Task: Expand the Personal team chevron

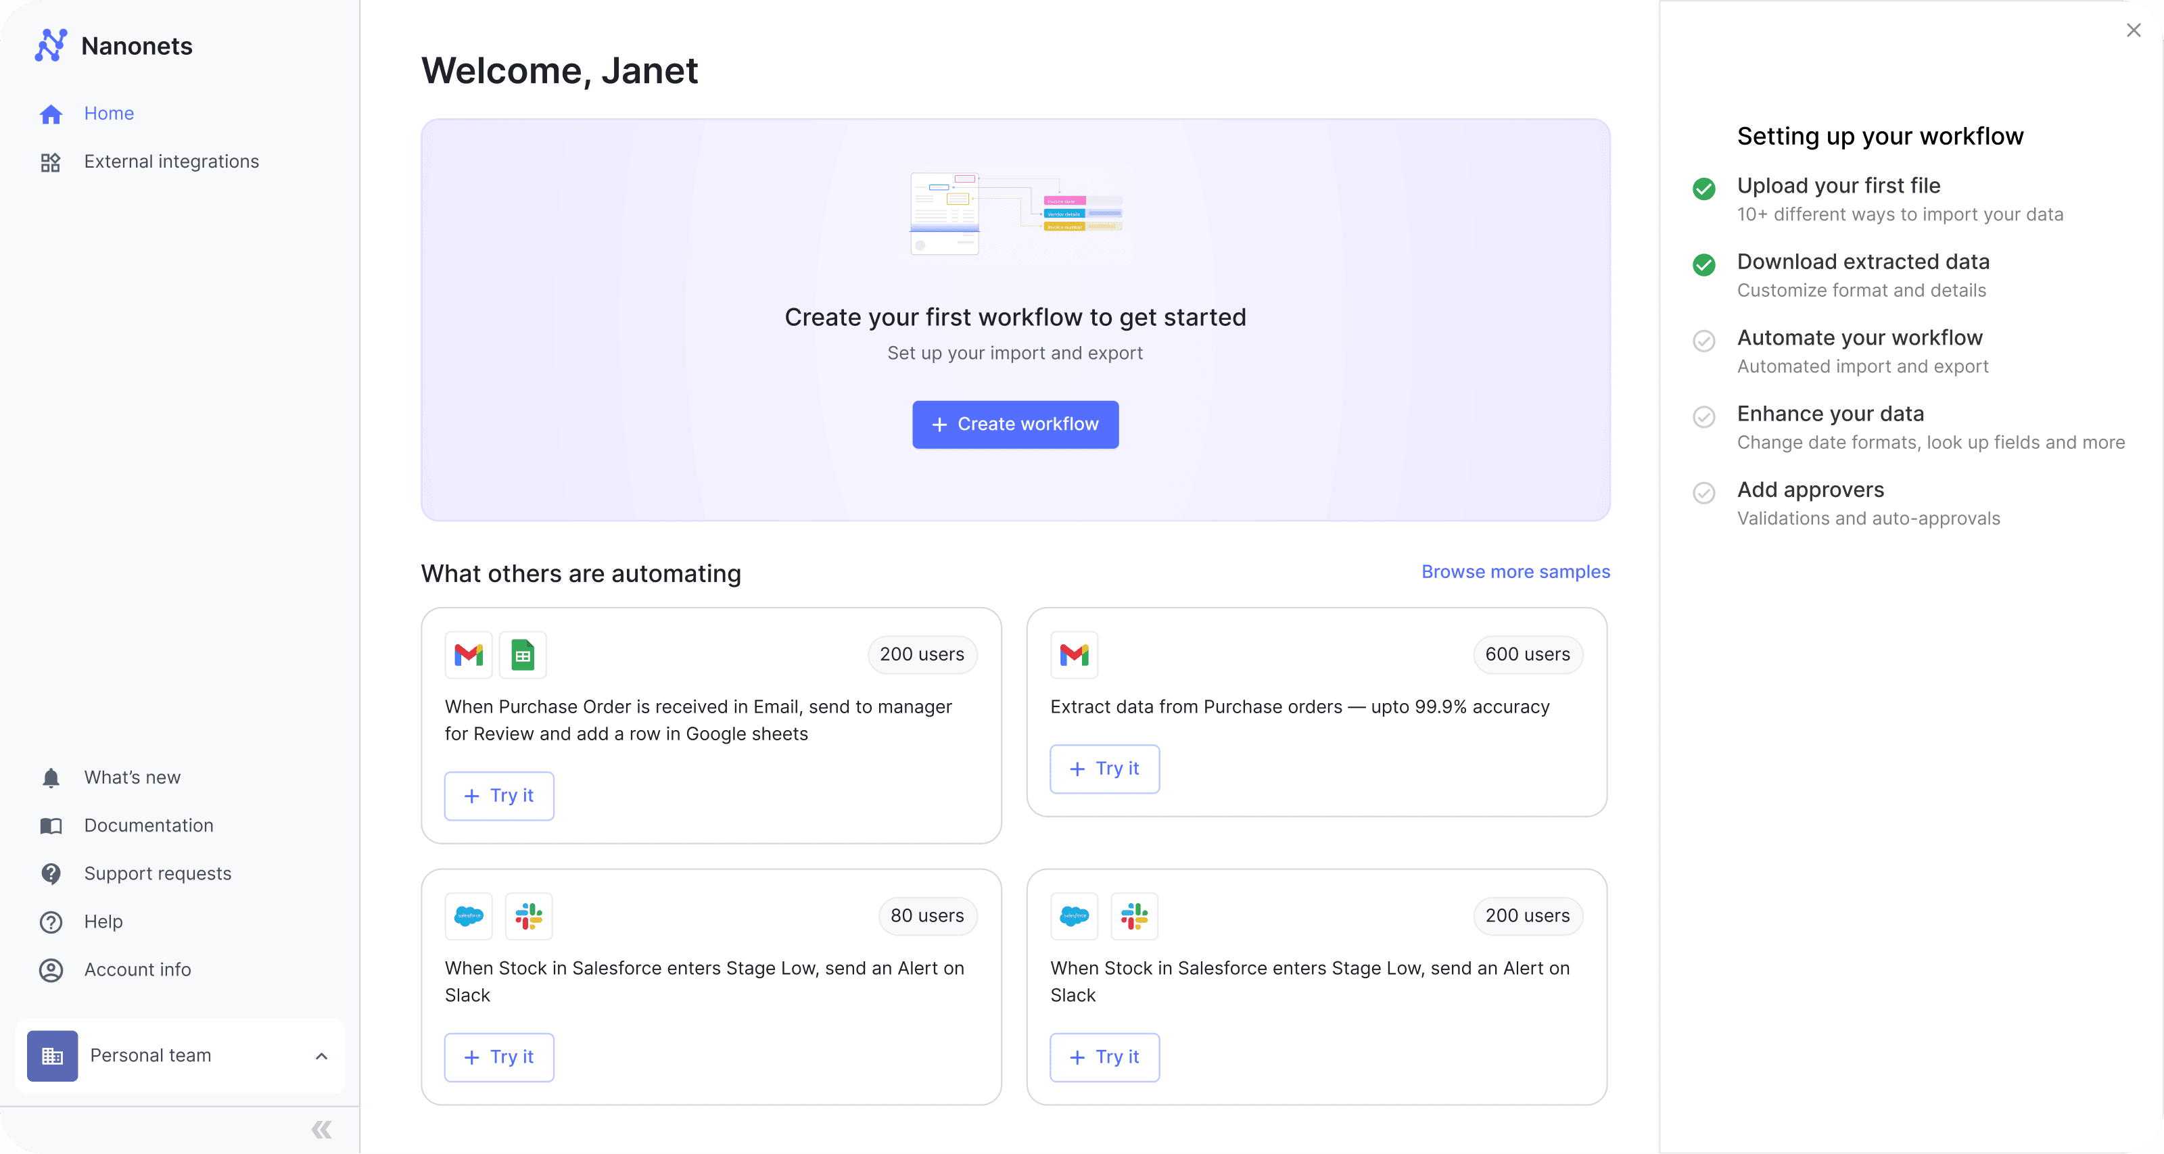Action: pos(321,1056)
